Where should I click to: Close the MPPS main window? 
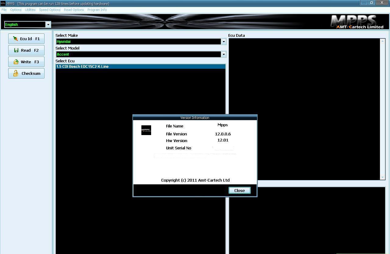click(x=382, y=3)
